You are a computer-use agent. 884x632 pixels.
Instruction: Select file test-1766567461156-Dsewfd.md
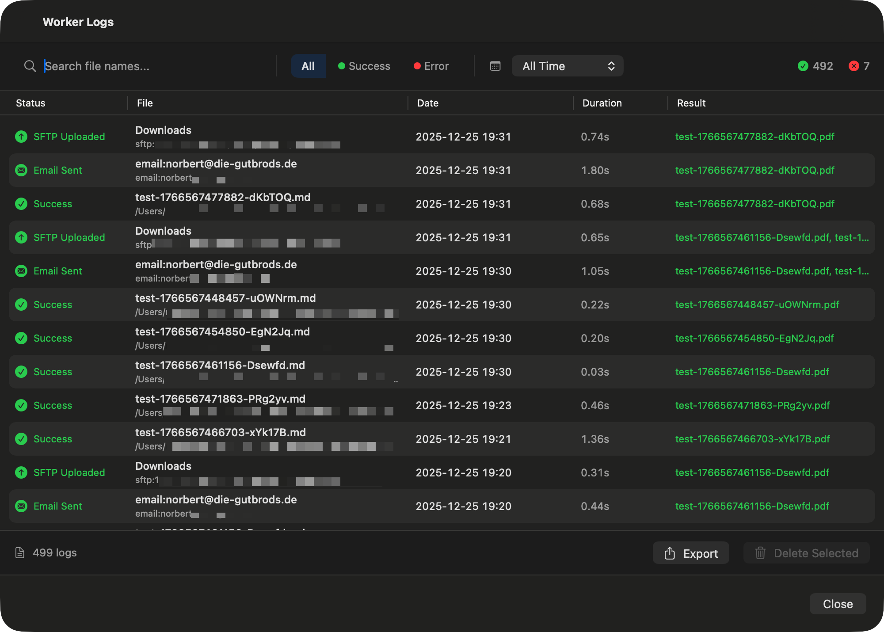pyautogui.click(x=220, y=365)
